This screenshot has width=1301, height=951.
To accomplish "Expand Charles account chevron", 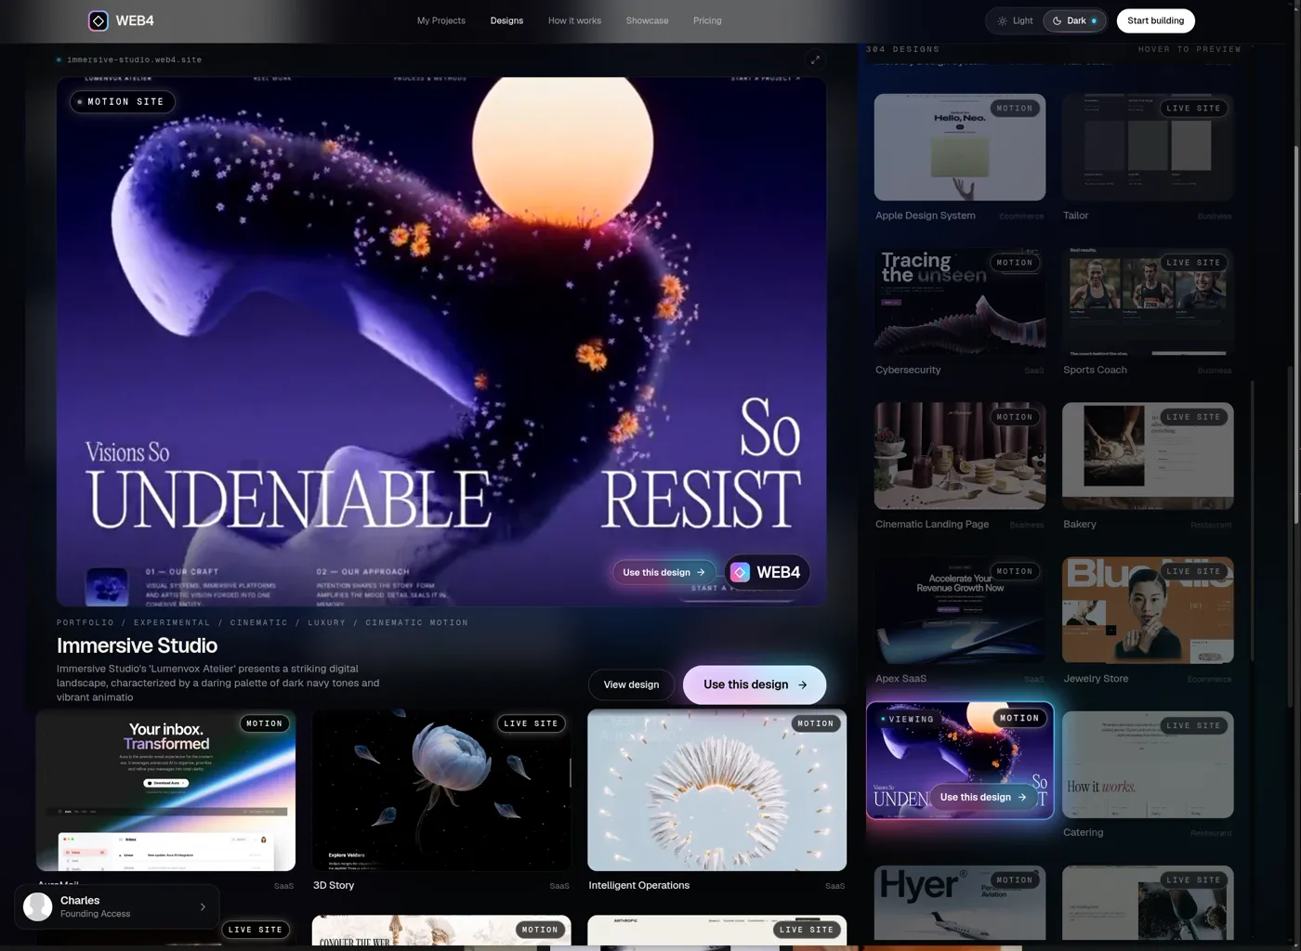I will coord(203,907).
